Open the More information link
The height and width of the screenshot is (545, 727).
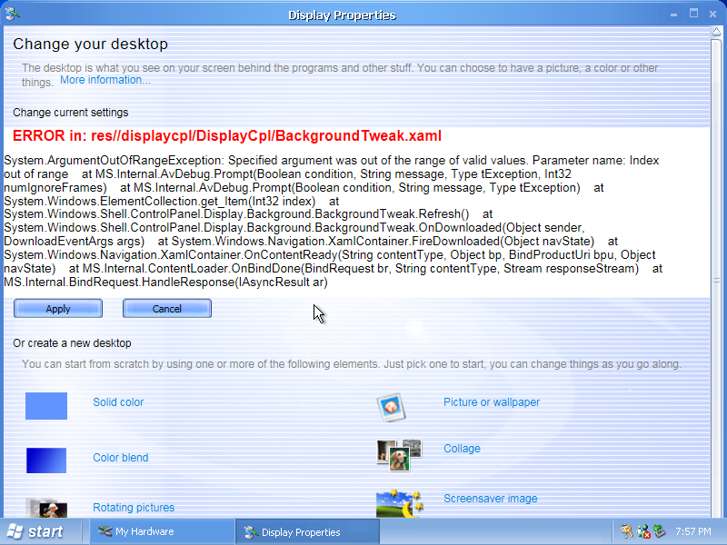point(105,80)
